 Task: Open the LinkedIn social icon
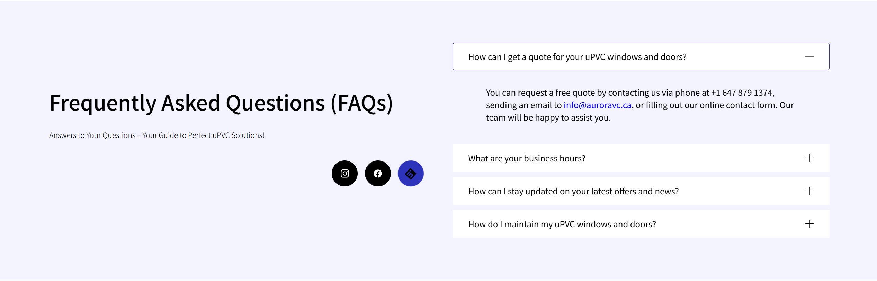click(411, 173)
